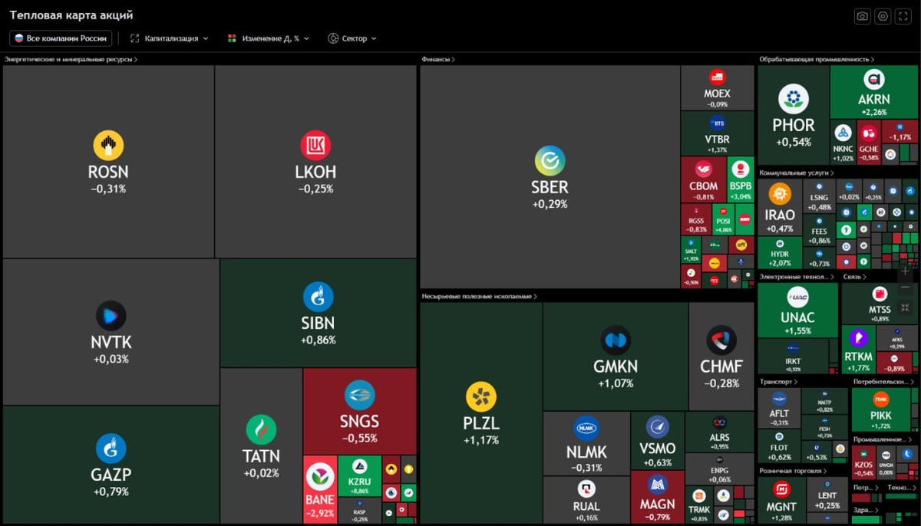This screenshot has height=526, width=921.
Task: Open the 'Промышленное...' sector header
Action: (x=883, y=439)
